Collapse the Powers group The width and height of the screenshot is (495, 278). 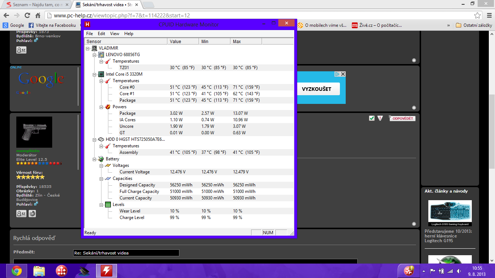click(101, 107)
